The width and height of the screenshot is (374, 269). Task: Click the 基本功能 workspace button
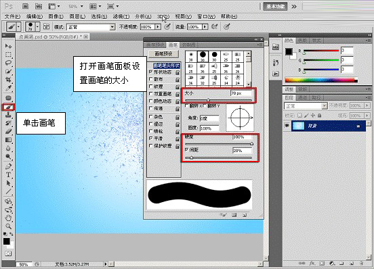click(275, 7)
